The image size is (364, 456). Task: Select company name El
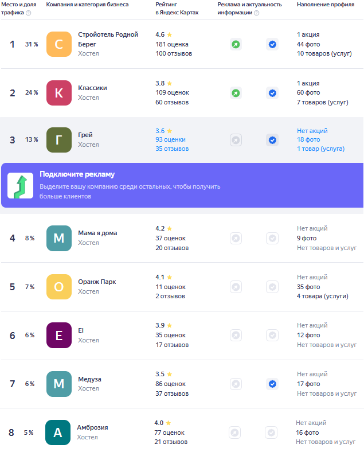point(81,330)
